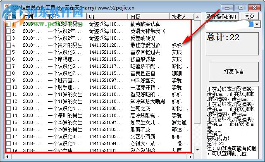265x162 pixels.
Task: Open the QQ account selection dropdown
Action: click(x=257, y=24)
